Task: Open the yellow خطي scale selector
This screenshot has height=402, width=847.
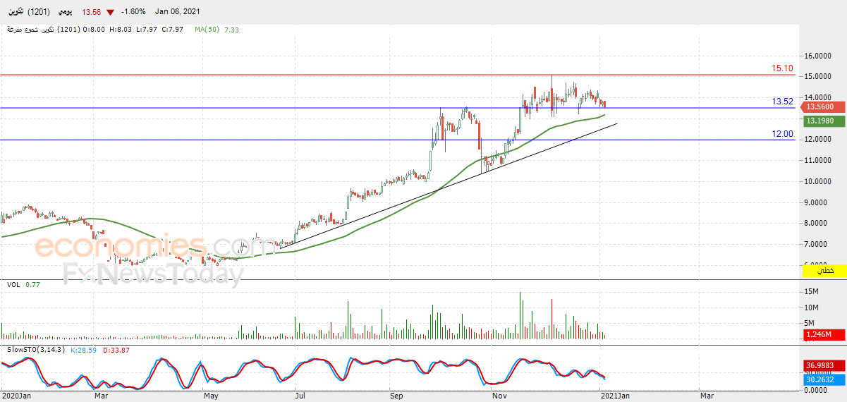Action: 822,271
